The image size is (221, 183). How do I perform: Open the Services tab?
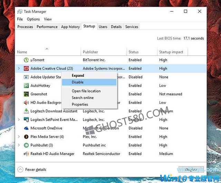coord(132,27)
